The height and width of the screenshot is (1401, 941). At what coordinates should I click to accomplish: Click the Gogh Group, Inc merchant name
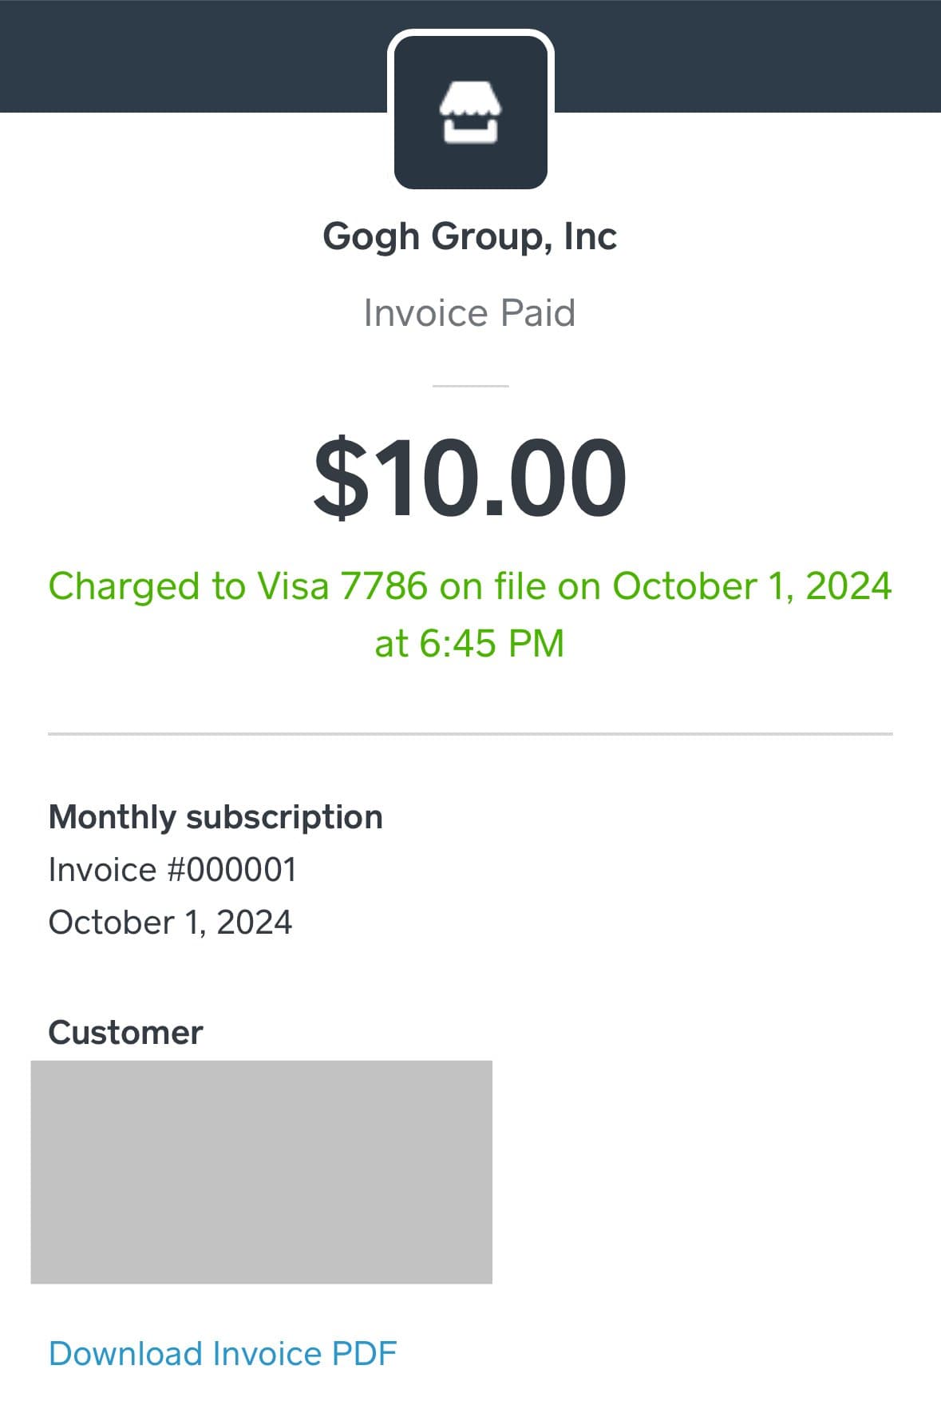(x=469, y=236)
